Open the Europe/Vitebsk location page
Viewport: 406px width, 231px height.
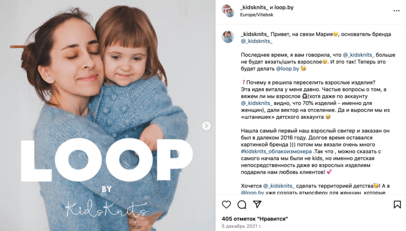tap(257, 15)
